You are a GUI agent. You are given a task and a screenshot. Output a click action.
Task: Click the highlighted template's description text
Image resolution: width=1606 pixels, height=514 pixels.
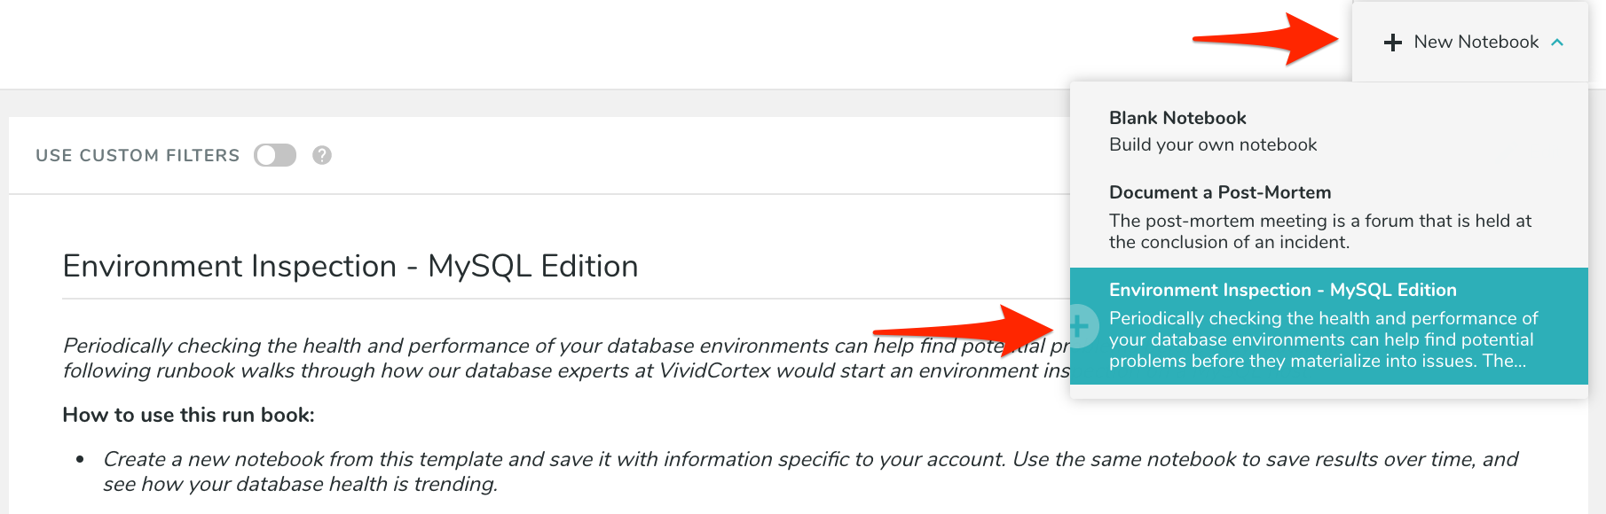tap(1323, 339)
